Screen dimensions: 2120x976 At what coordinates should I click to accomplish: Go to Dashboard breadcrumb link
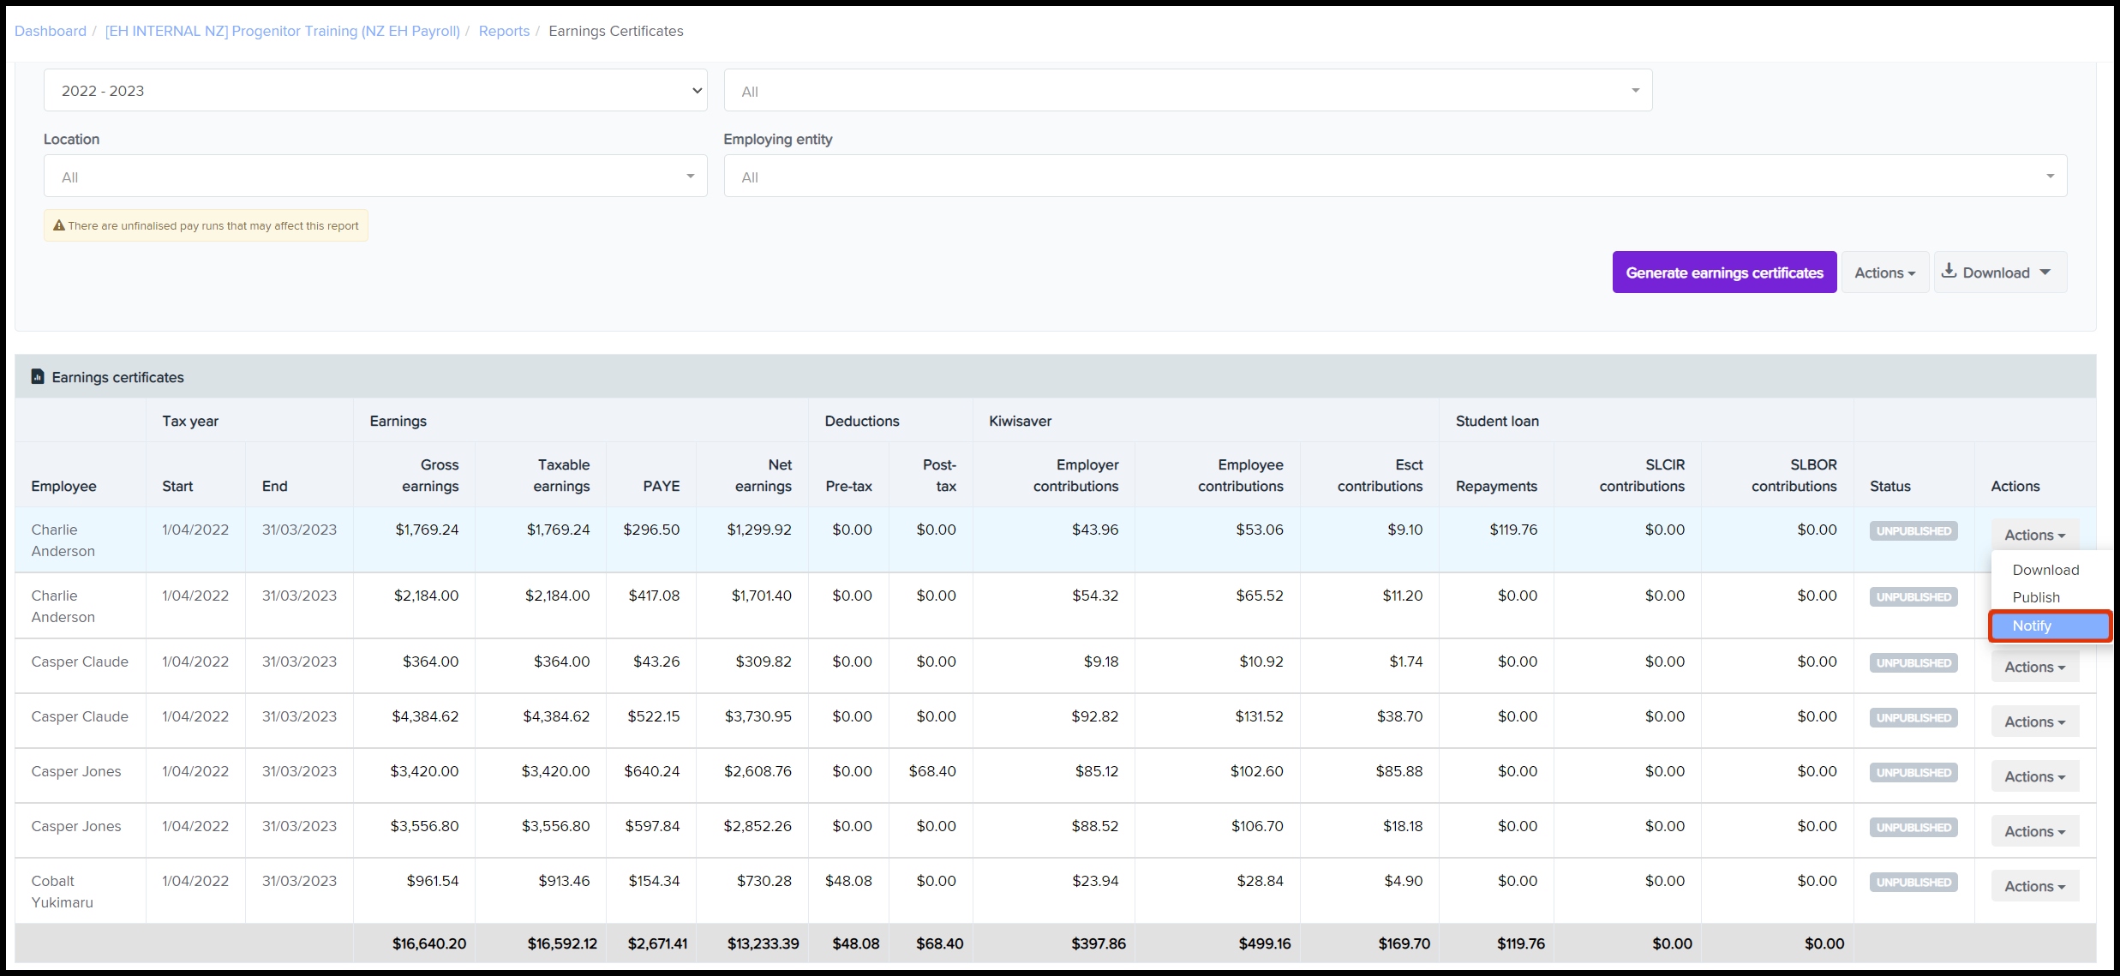[51, 31]
